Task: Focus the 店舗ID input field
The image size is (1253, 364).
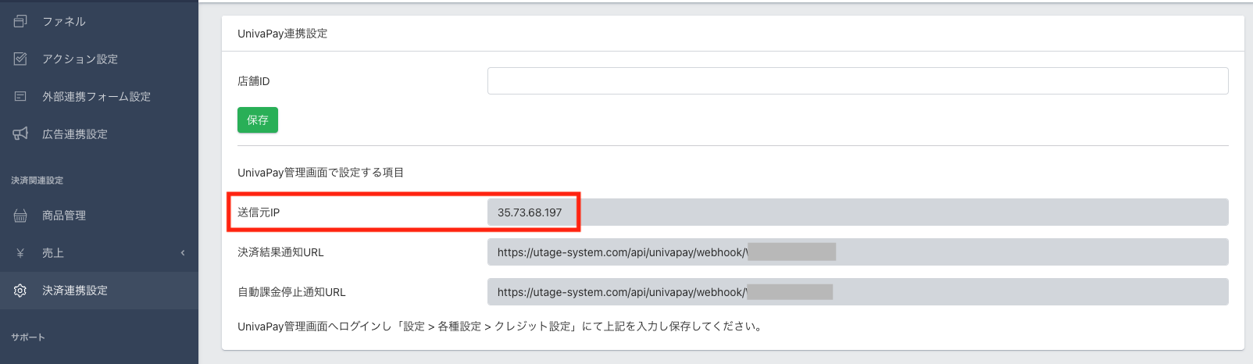Action: [857, 80]
